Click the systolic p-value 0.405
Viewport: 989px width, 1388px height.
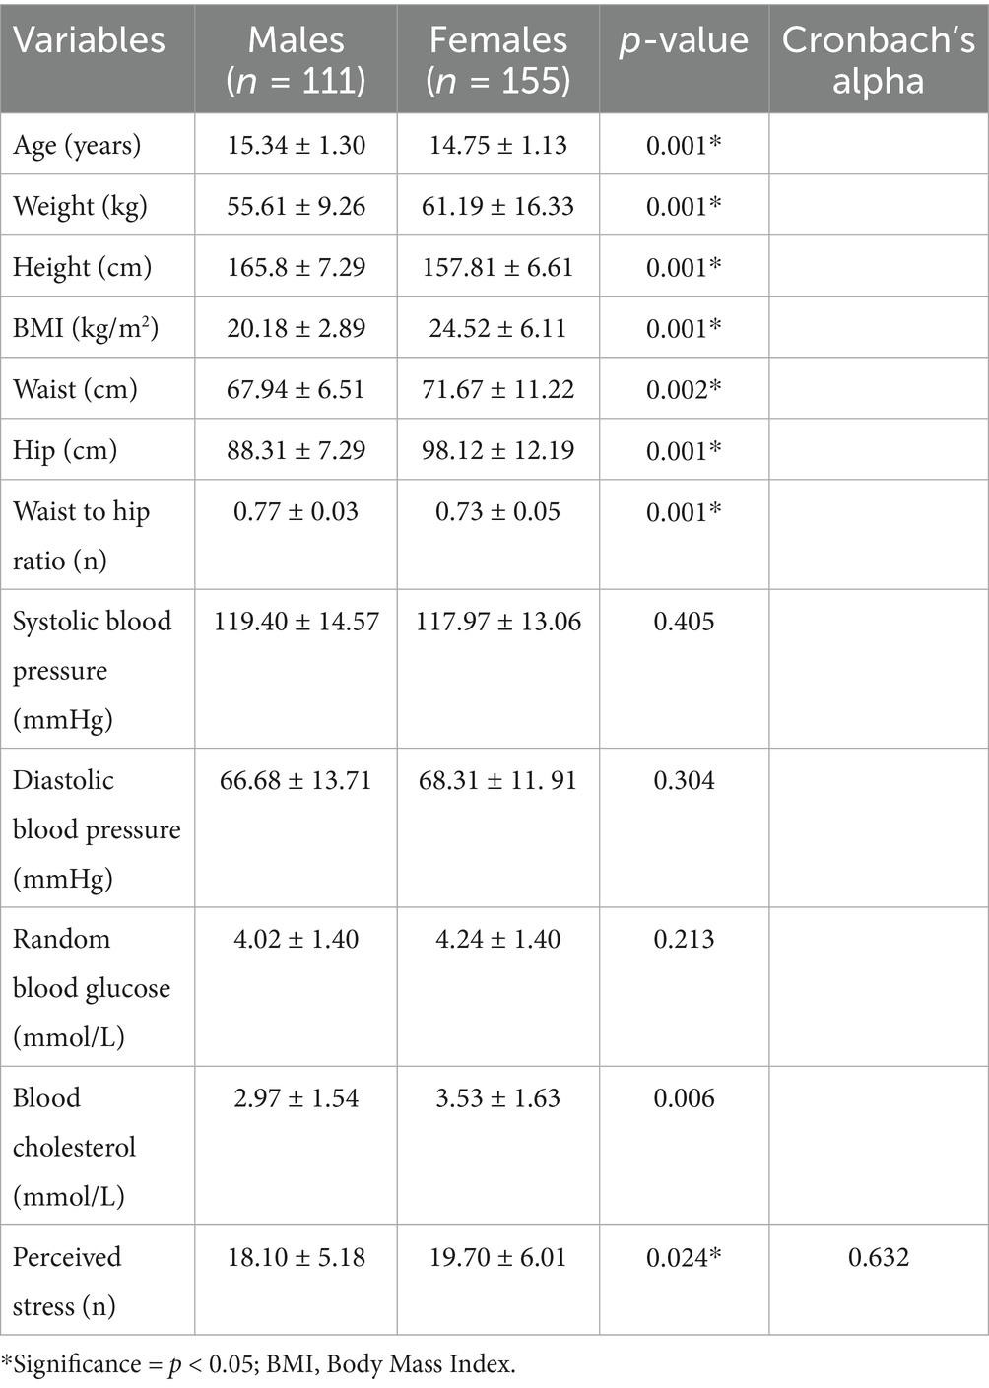(684, 622)
